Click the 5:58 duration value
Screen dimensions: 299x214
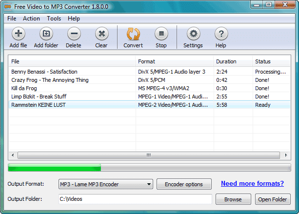point(221,105)
